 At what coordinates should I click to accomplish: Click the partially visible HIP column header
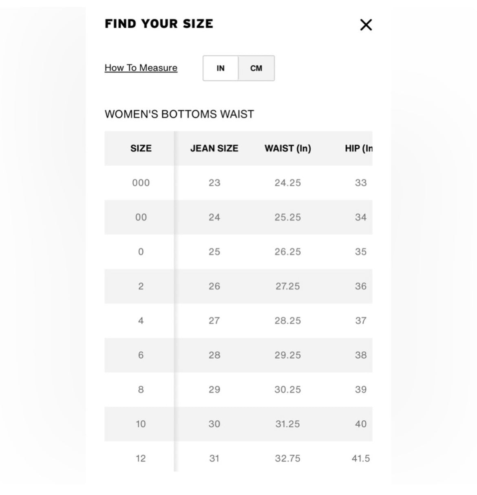[x=358, y=148]
